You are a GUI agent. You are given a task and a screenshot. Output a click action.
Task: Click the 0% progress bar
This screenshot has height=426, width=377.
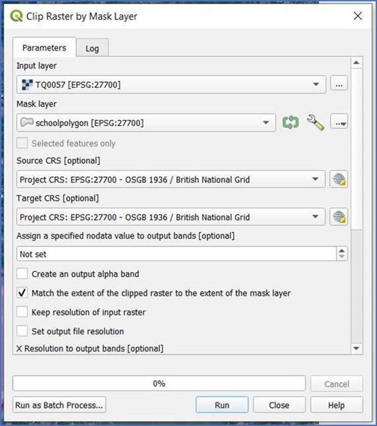[159, 383]
